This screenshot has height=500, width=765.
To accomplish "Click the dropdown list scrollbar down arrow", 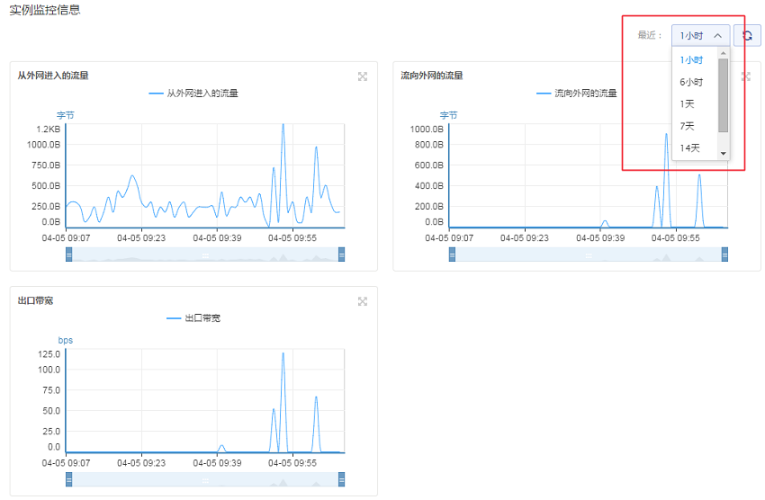I will pos(724,154).
